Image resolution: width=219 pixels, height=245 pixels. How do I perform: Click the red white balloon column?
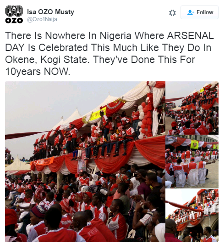[142, 120]
